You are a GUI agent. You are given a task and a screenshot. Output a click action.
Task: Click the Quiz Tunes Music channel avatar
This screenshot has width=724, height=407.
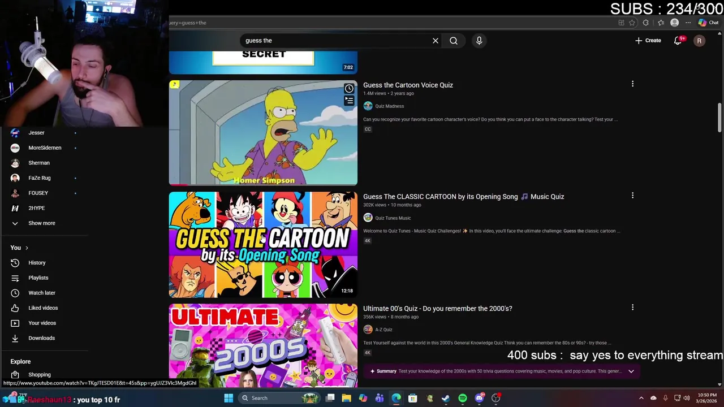coord(368,218)
